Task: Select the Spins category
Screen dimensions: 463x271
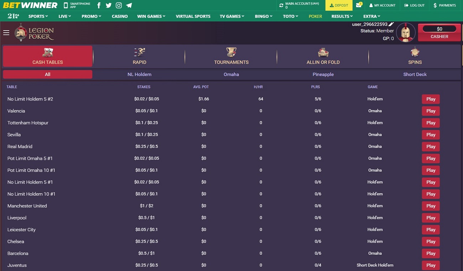Action: [415, 56]
